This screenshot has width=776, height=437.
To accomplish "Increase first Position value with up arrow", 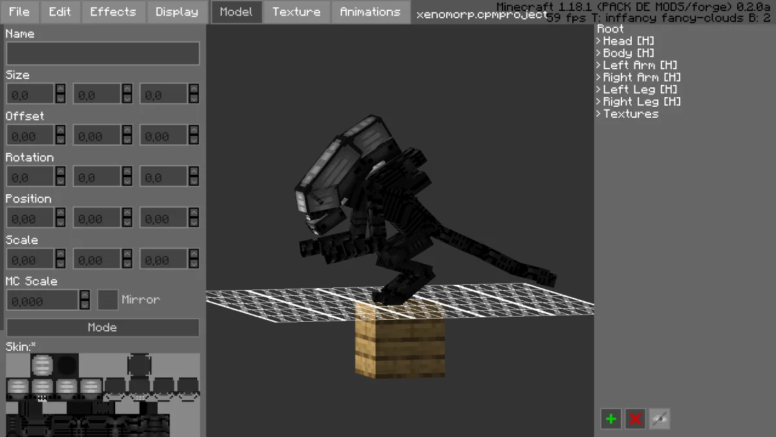I will tap(60, 212).
